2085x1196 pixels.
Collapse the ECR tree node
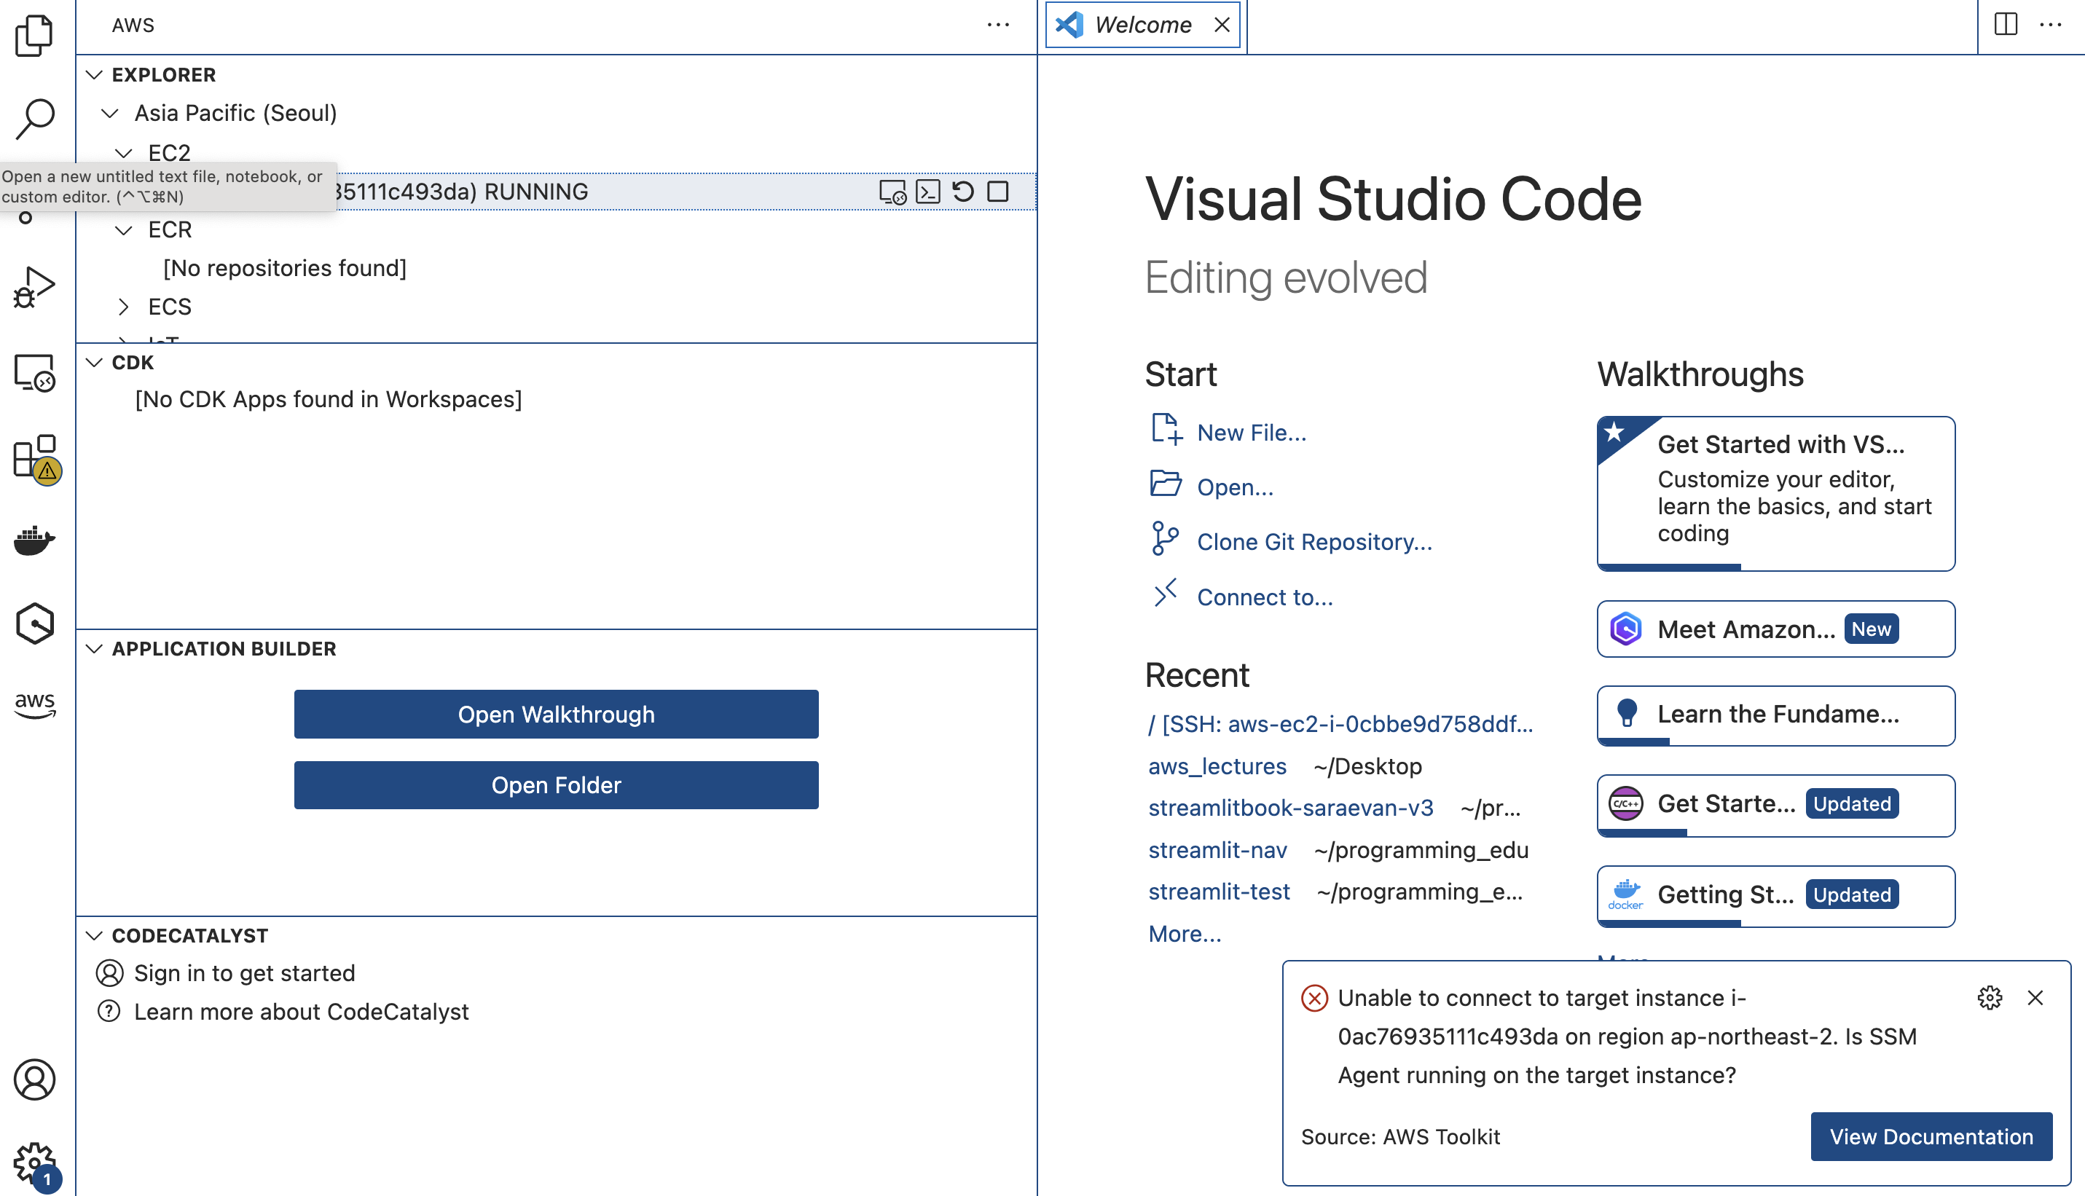(123, 230)
